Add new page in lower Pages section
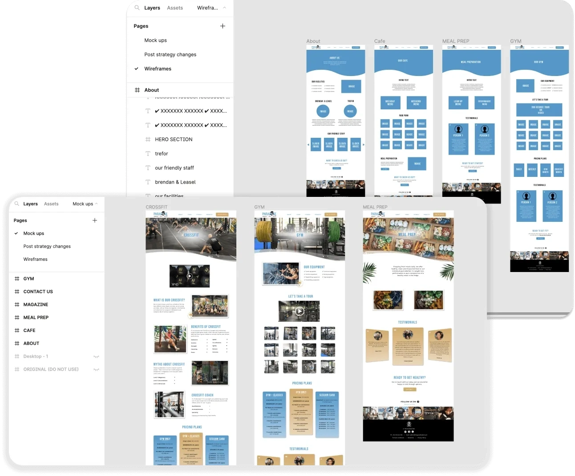Image resolution: width=575 pixels, height=476 pixels. coord(94,220)
